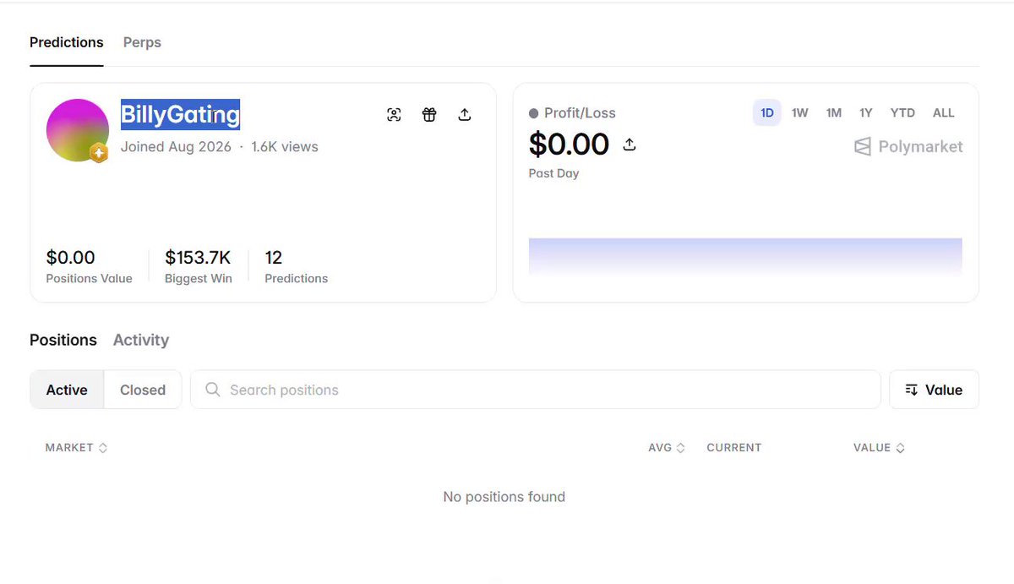
Task: Sort positions by VALUE column header
Action: coord(879,447)
